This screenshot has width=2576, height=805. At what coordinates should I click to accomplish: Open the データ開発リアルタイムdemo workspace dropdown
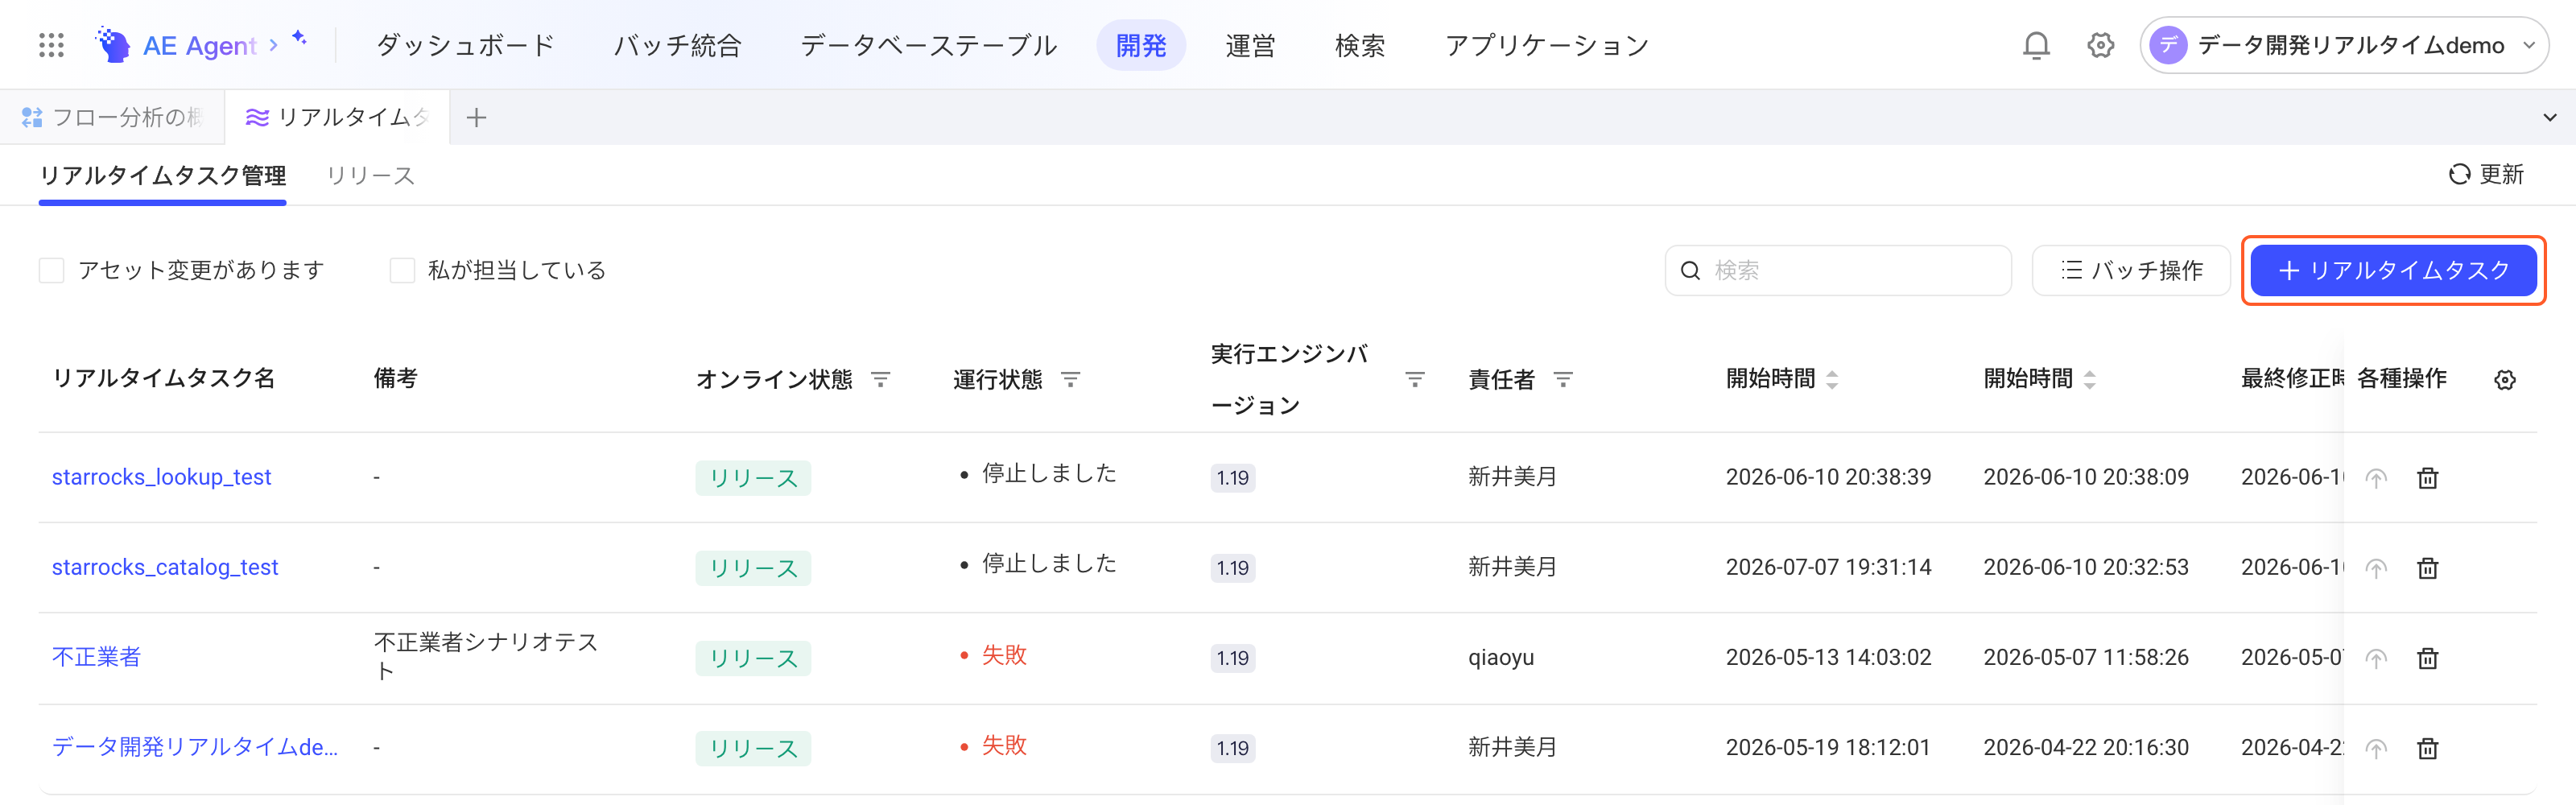pyautogui.click(x=2343, y=45)
